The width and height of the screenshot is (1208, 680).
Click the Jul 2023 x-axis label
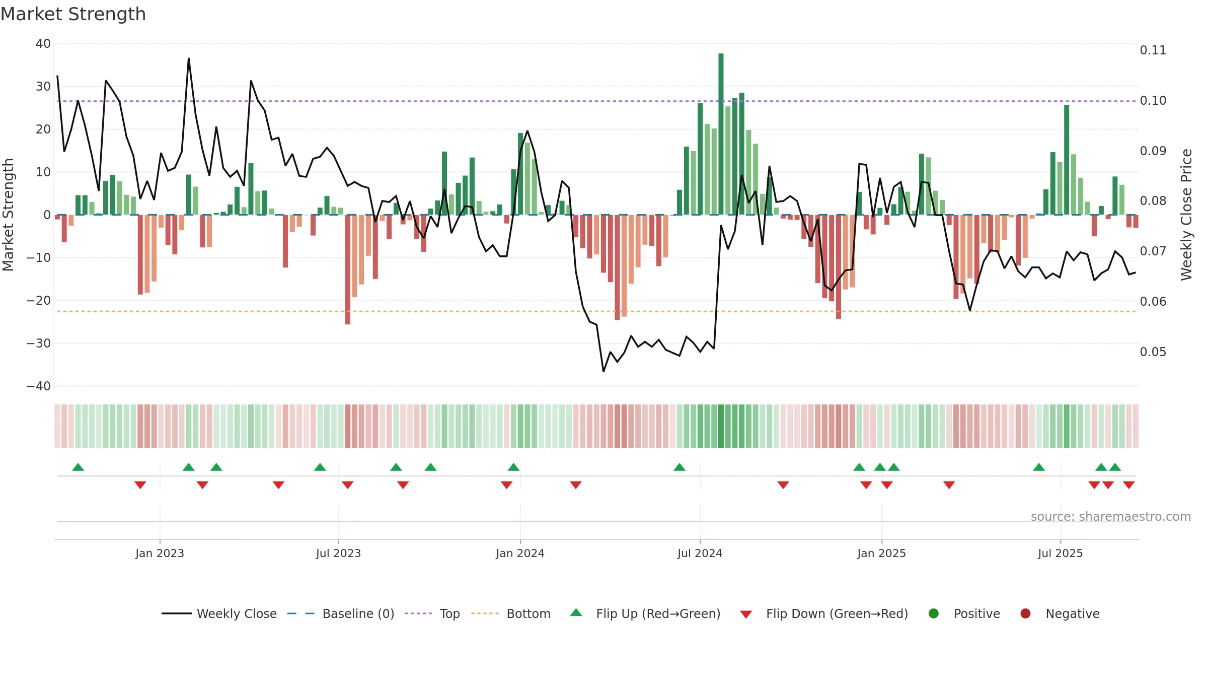tap(338, 553)
